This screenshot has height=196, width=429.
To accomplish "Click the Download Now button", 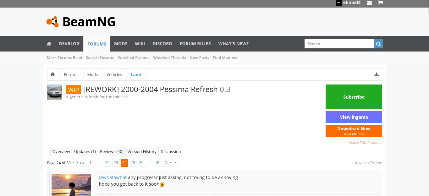I will tap(354, 131).
